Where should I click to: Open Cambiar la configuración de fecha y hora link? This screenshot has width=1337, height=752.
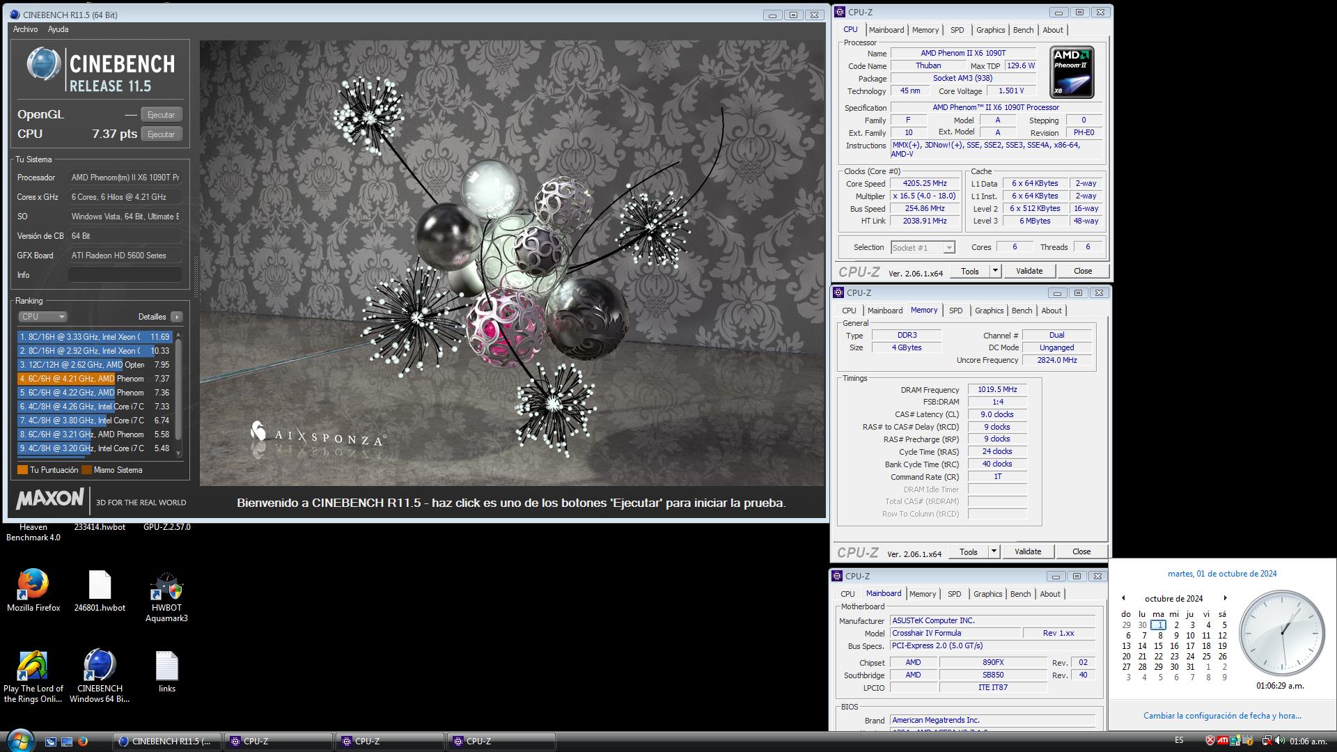[1222, 716]
